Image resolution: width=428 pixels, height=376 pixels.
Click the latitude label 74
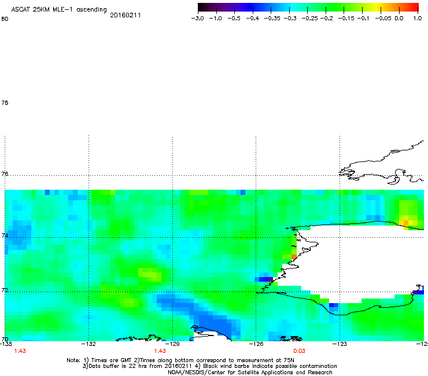(x=5, y=235)
